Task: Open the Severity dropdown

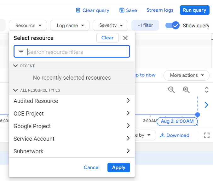Action: click(110, 25)
